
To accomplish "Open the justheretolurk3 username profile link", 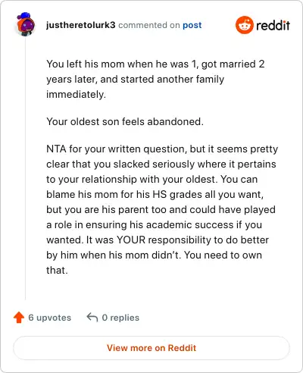I will (x=80, y=25).
